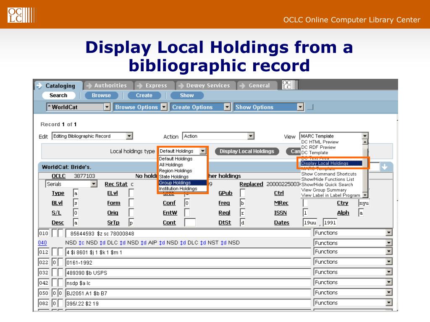Viewport: 430px width, 322px height.
Task: Expand the Browse Options dropdown
Action: [x=141, y=107]
